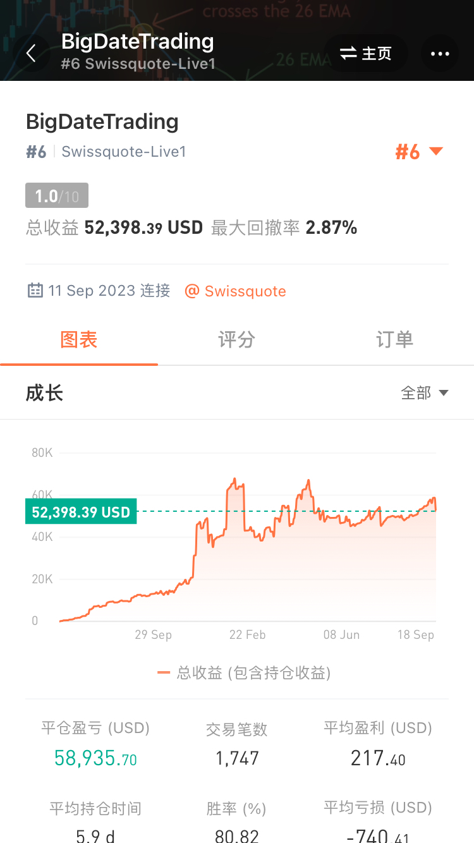Tap the 平仓盈亏 value 58,935.70
Image resolution: width=474 pixels, height=843 pixels.
[95, 758]
